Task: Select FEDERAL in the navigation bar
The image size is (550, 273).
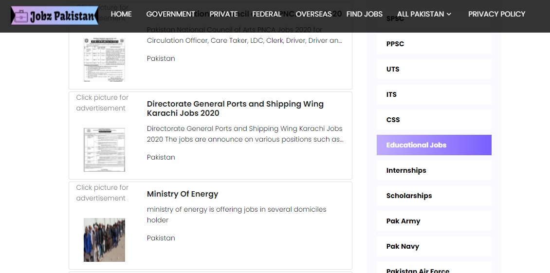Action: [x=267, y=14]
